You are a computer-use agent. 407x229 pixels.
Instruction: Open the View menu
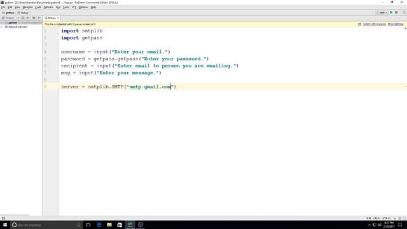coord(17,7)
